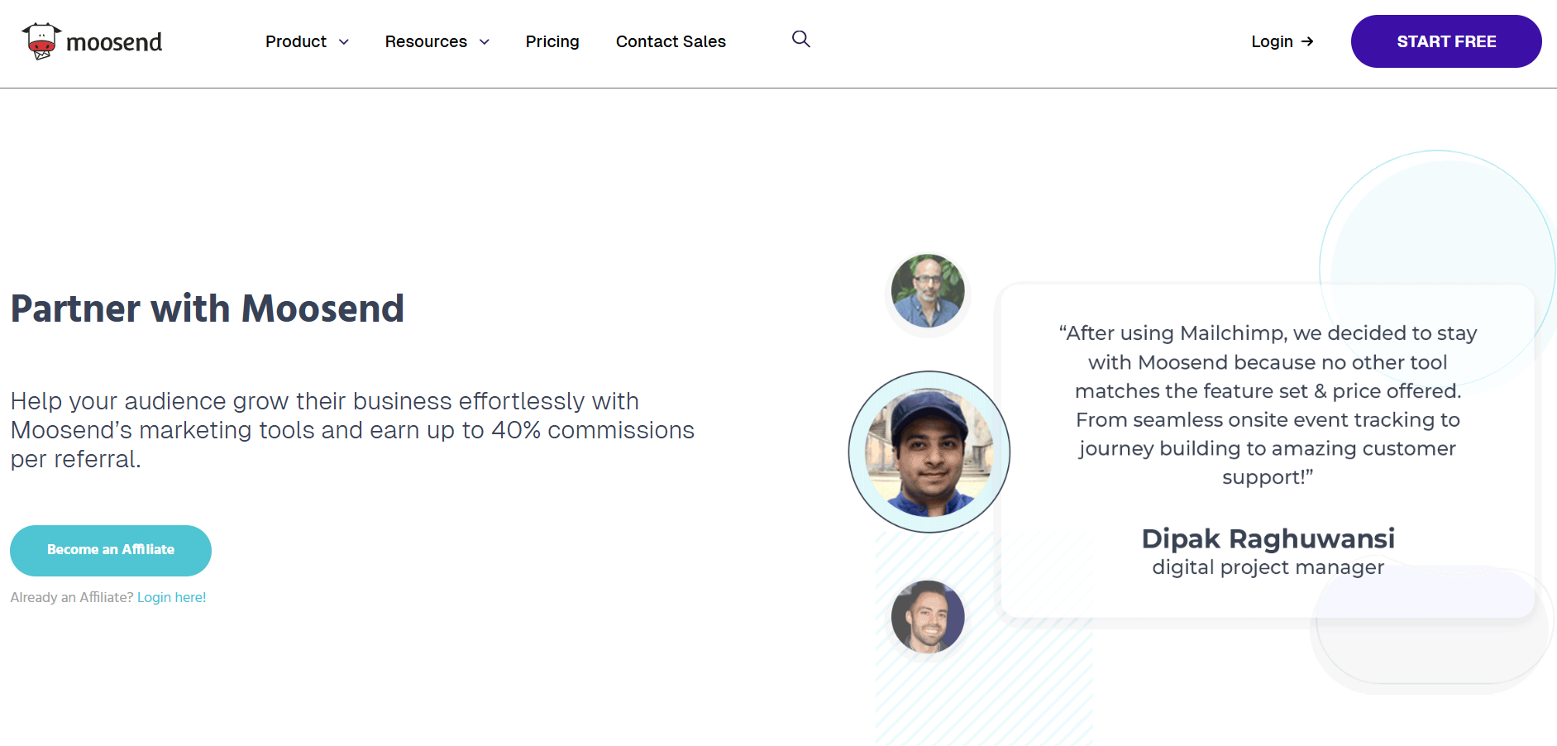Open the Resources menu label
The width and height of the screenshot is (1557, 746).
pos(426,41)
